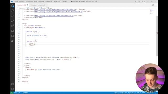This screenshot has height=94, width=168.
Task: Follow the react-dom.development.js unpkg link
Action: tap(58, 12)
